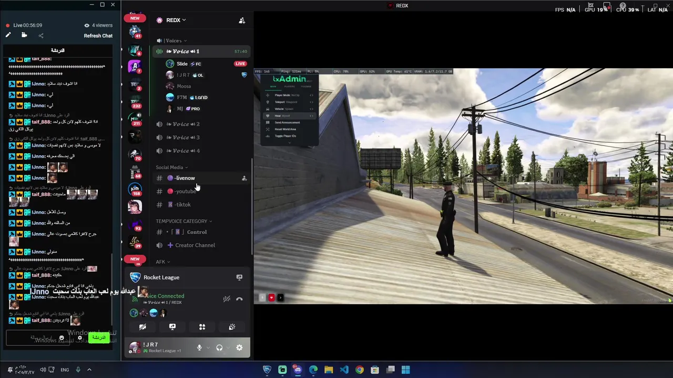Open Microsoft Edge from taskbar
Image resolution: width=673 pixels, height=378 pixels.
313,370
